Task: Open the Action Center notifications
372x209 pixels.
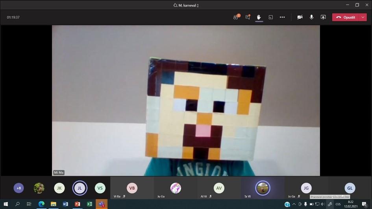Action: [x=365, y=204]
